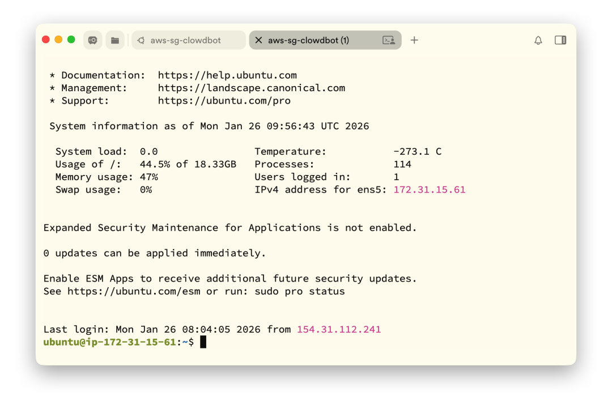The image size is (612, 413).
Task: Open the https://ubuntu.com/pro link
Action: 224,101
